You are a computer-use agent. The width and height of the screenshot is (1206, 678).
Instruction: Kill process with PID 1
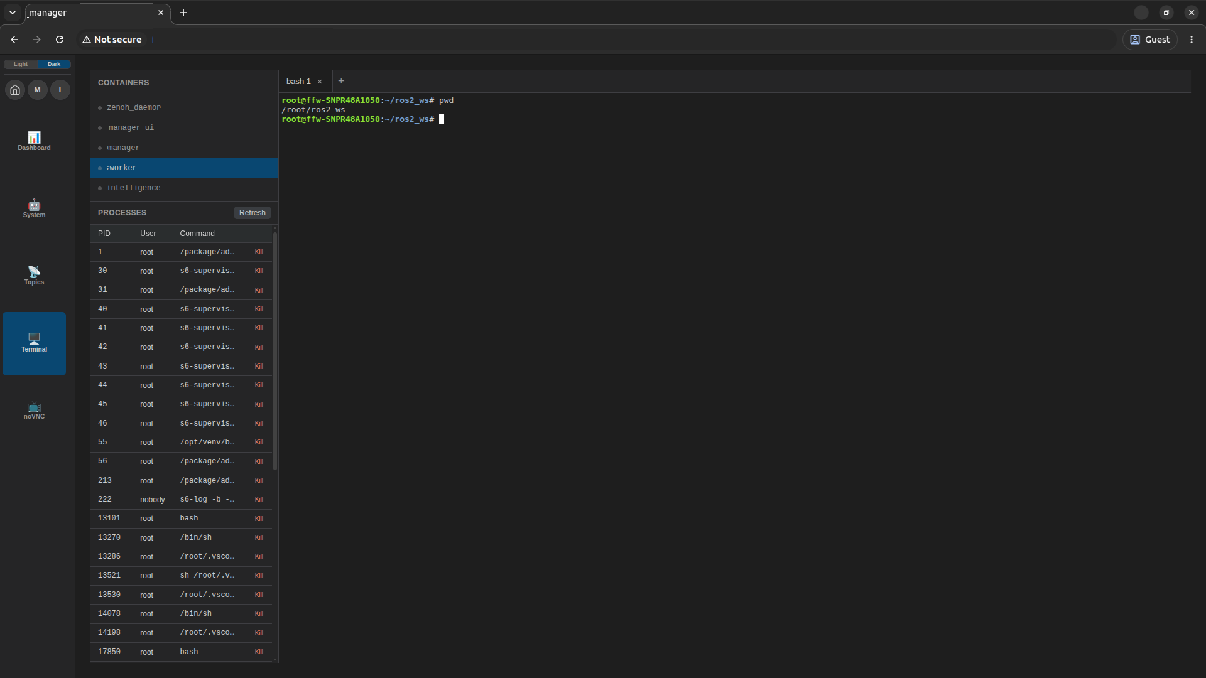[259, 252]
